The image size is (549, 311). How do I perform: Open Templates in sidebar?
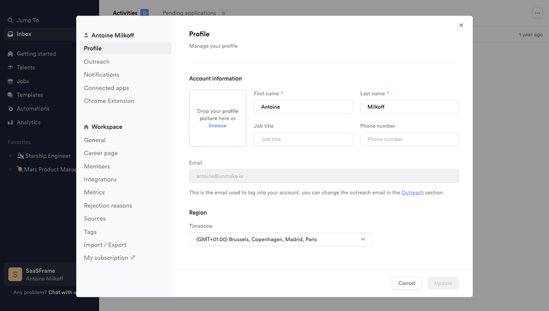[30, 95]
